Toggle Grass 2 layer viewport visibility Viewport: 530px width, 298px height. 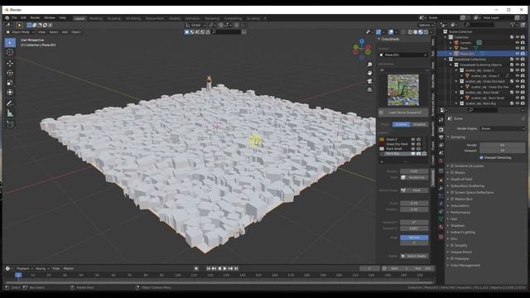click(x=413, y=139)
